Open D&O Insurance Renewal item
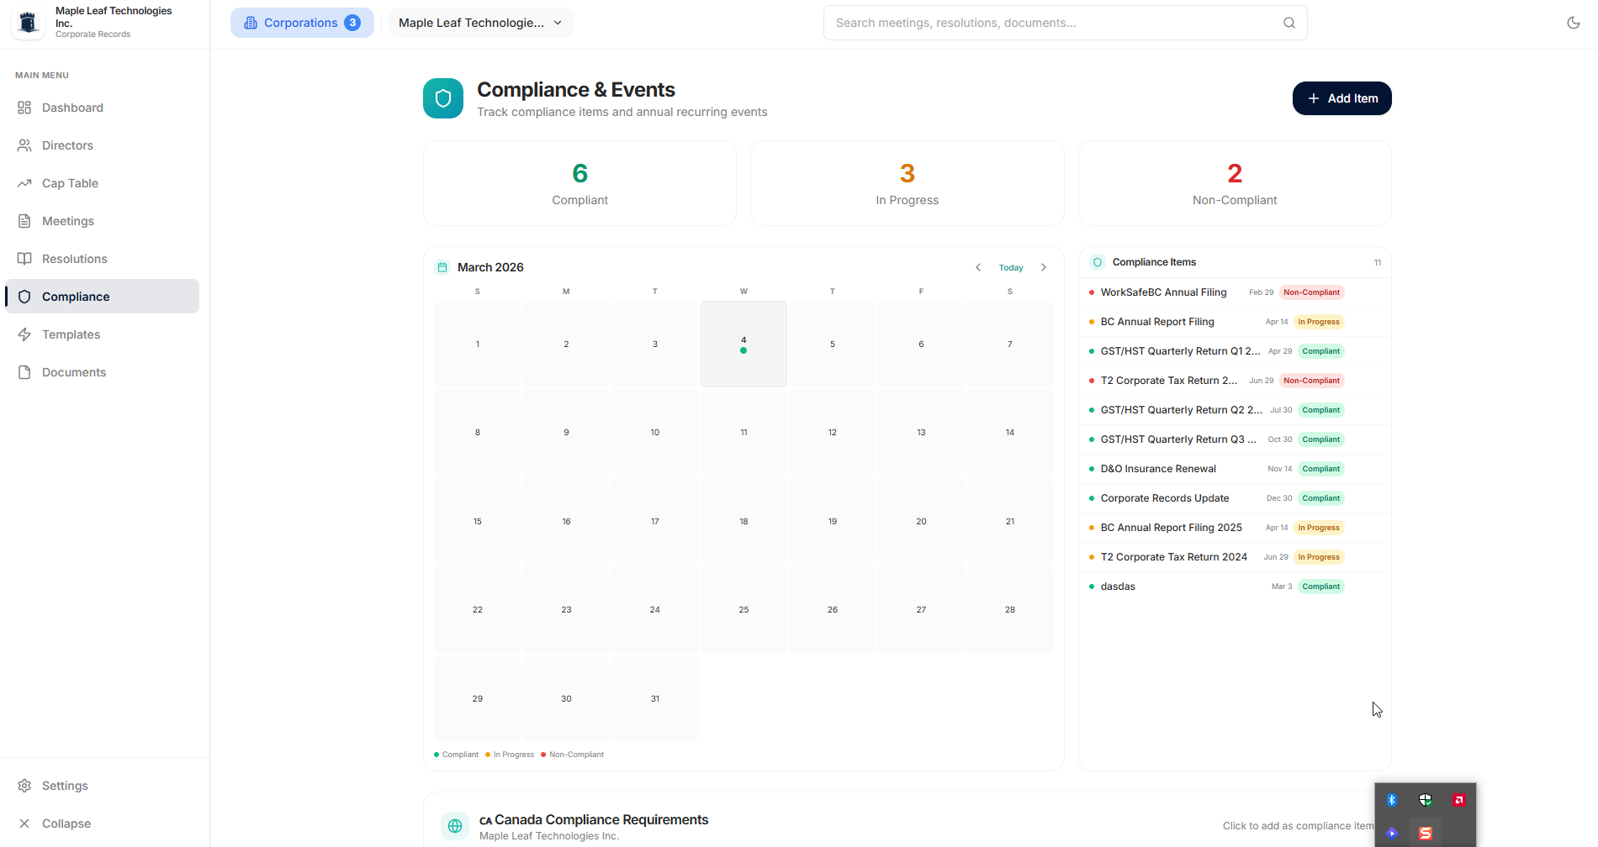Image resolution: width=1598 pixels, height=847 pixels. (1235, 469)
